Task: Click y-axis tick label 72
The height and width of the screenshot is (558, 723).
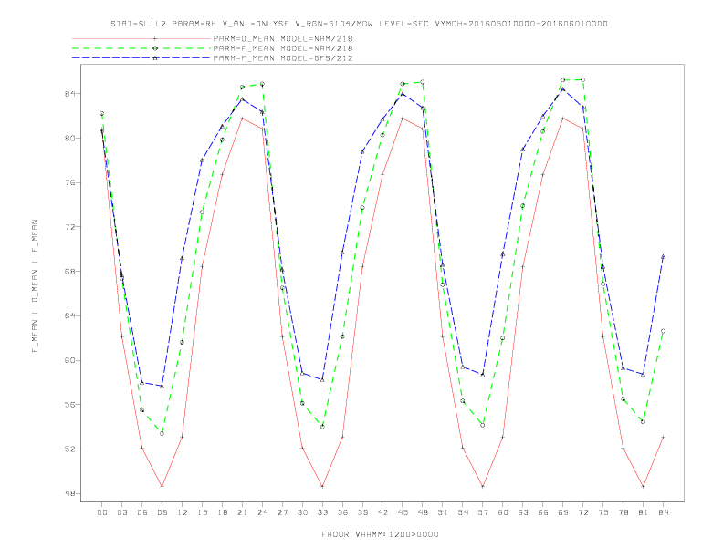Action: (70, 227)
